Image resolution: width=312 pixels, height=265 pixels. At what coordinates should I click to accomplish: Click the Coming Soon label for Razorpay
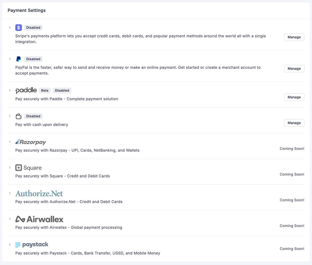point(292,149)
